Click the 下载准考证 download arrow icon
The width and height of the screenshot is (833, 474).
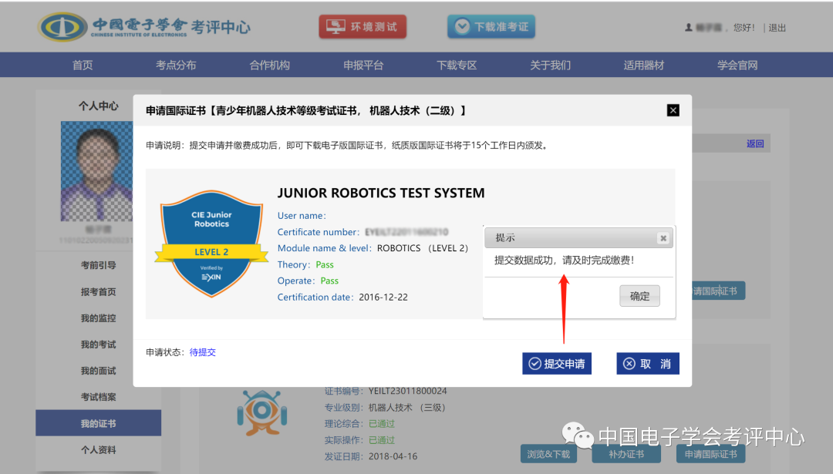(461, 26)
